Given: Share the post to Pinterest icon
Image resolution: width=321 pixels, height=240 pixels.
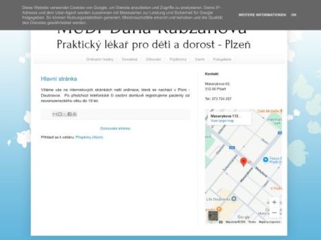Looking at the screenshot, I should (x=74, y=114).
